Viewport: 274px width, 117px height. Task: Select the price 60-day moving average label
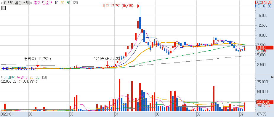point(68,3)
